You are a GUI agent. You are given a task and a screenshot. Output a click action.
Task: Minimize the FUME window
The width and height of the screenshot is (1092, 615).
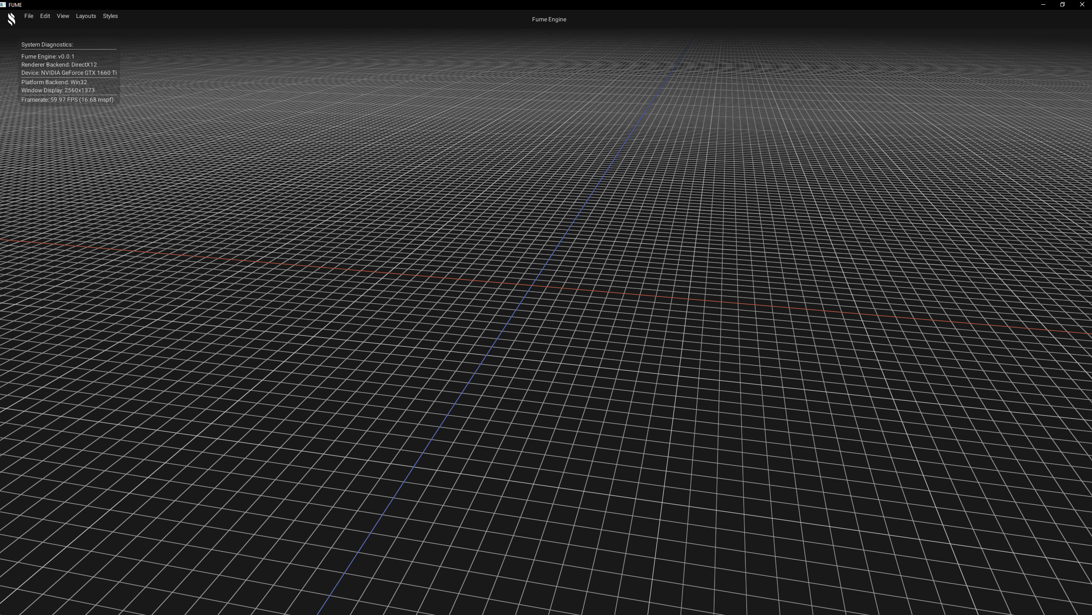point(1043,5)
